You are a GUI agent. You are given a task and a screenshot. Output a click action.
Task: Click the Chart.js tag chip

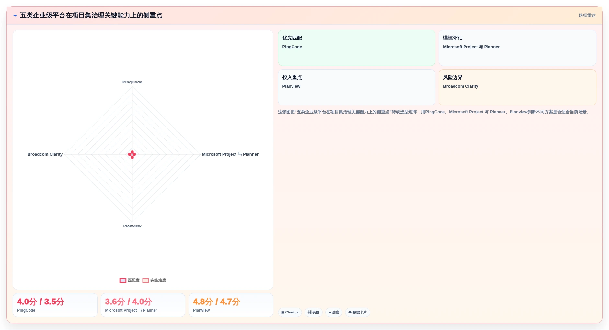(290, 313)
